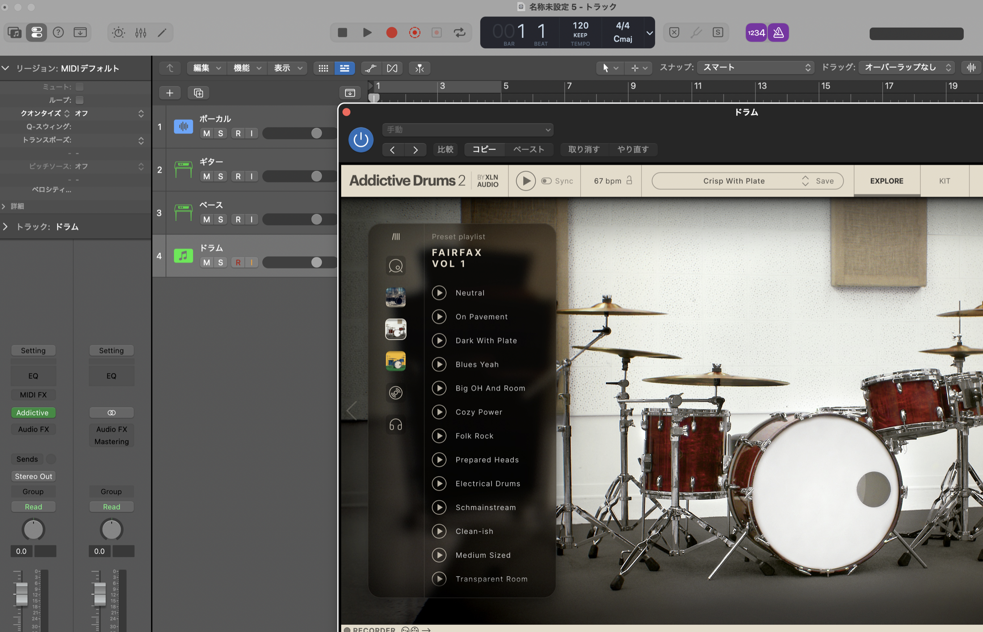Start recording with the red Record button
Image resolution: width=983 pixels, height=632 pixels.
(392, 33)
